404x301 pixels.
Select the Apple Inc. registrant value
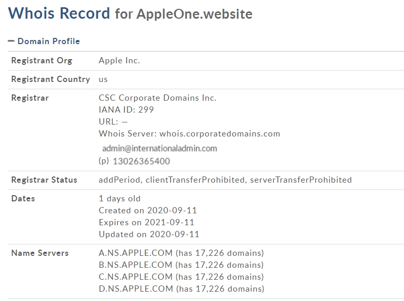119,60
